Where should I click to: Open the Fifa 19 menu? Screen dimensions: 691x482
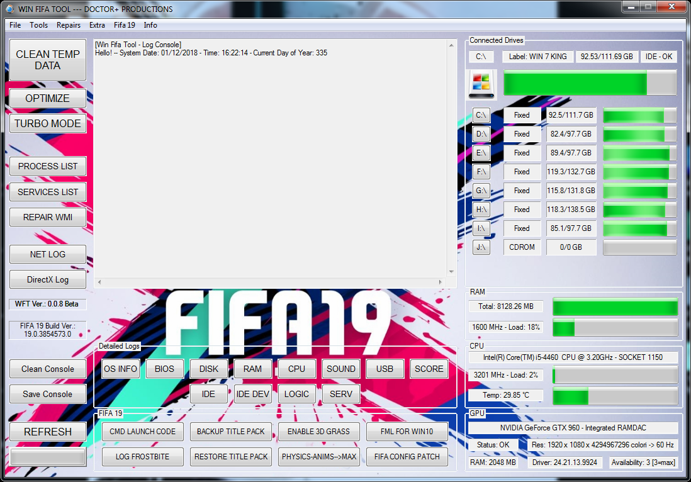pos(124,25)
